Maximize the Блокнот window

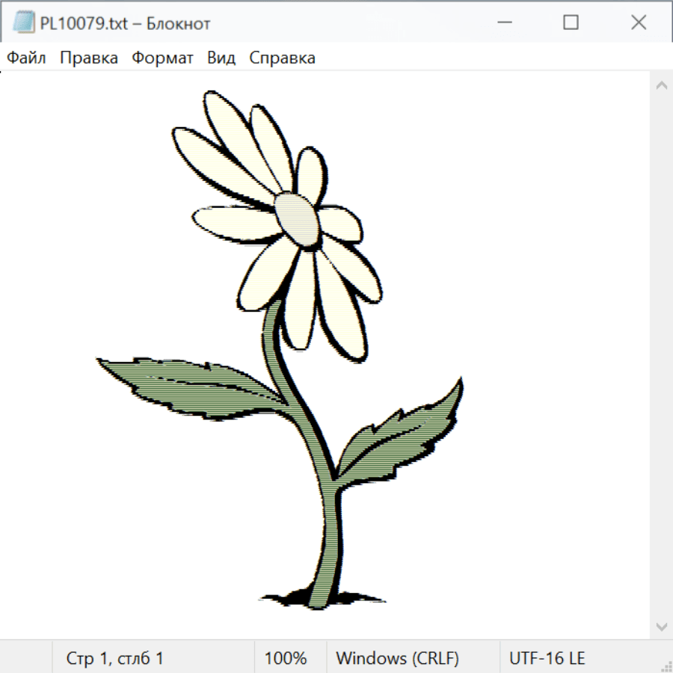(571, 22)
